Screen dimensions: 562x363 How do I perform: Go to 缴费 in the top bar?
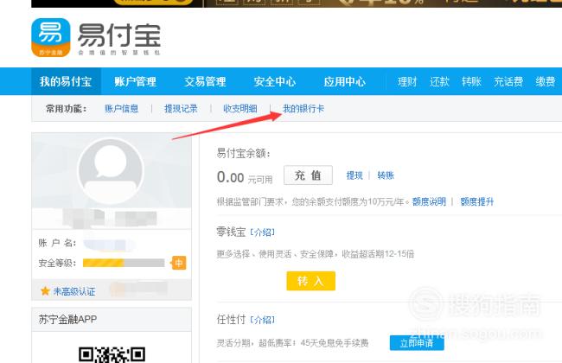(x=546, y=82)
